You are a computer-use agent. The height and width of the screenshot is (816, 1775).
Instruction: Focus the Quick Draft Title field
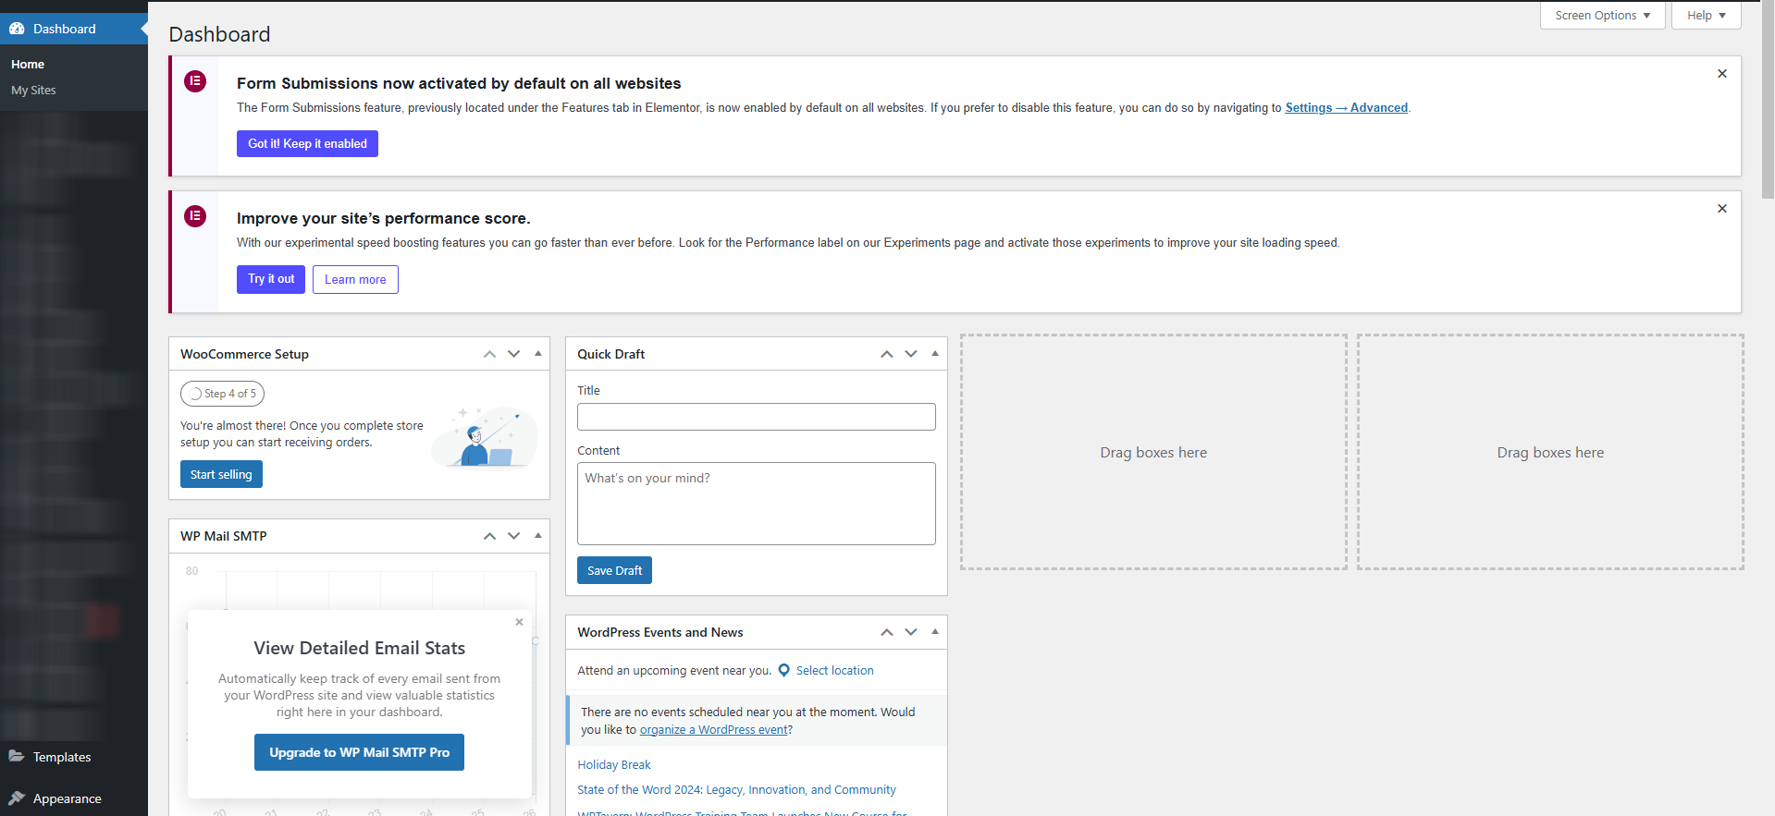(757, 417)
